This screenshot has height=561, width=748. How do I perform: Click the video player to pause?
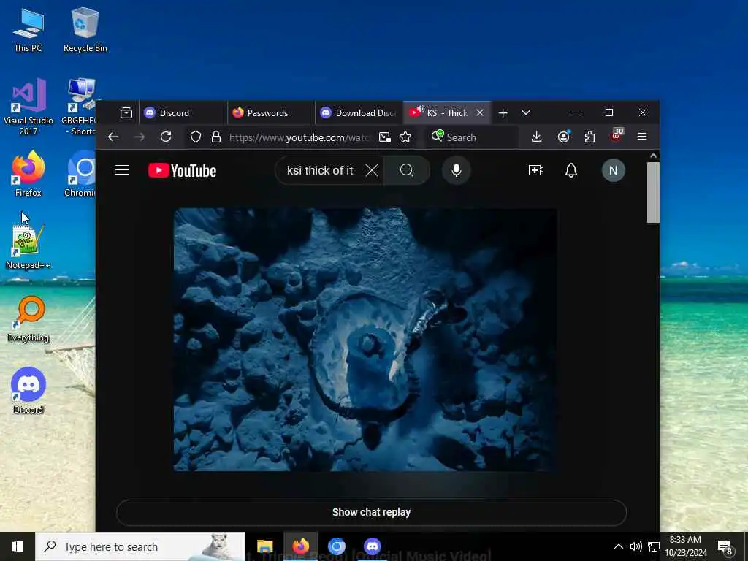[x=365, y=340]
